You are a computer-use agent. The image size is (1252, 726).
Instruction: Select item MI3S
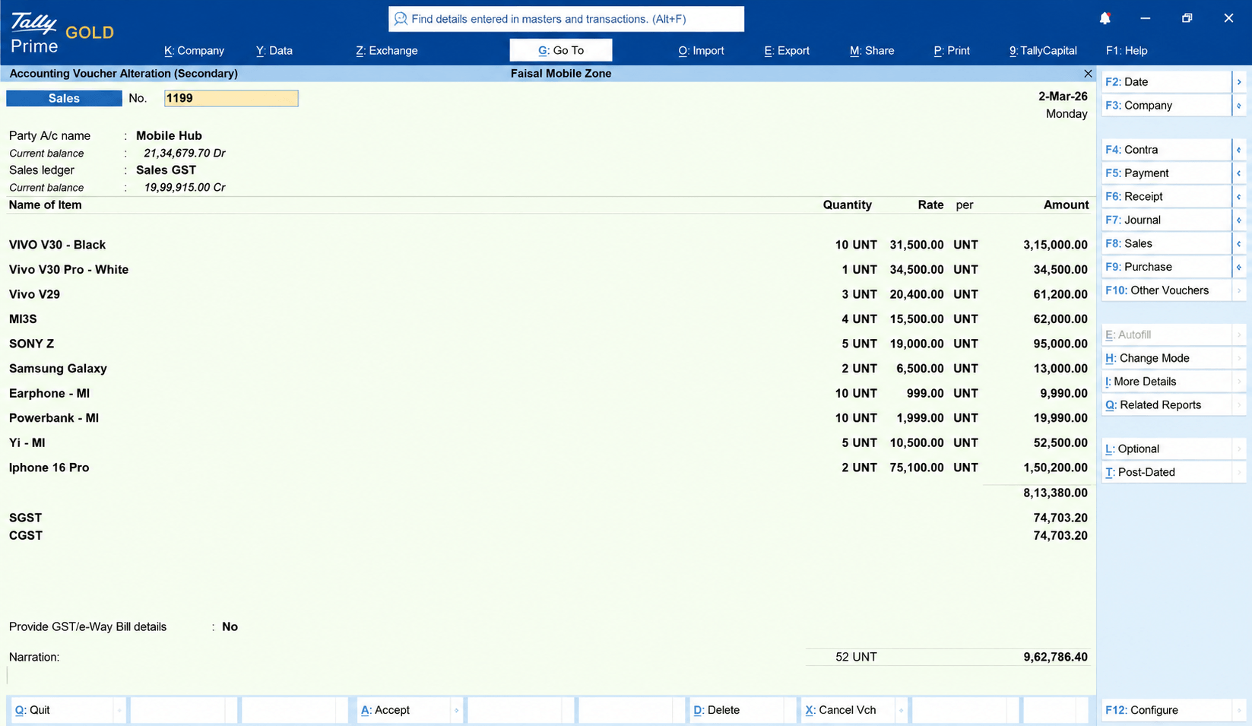pyautogui.click(x=23, y=319)
